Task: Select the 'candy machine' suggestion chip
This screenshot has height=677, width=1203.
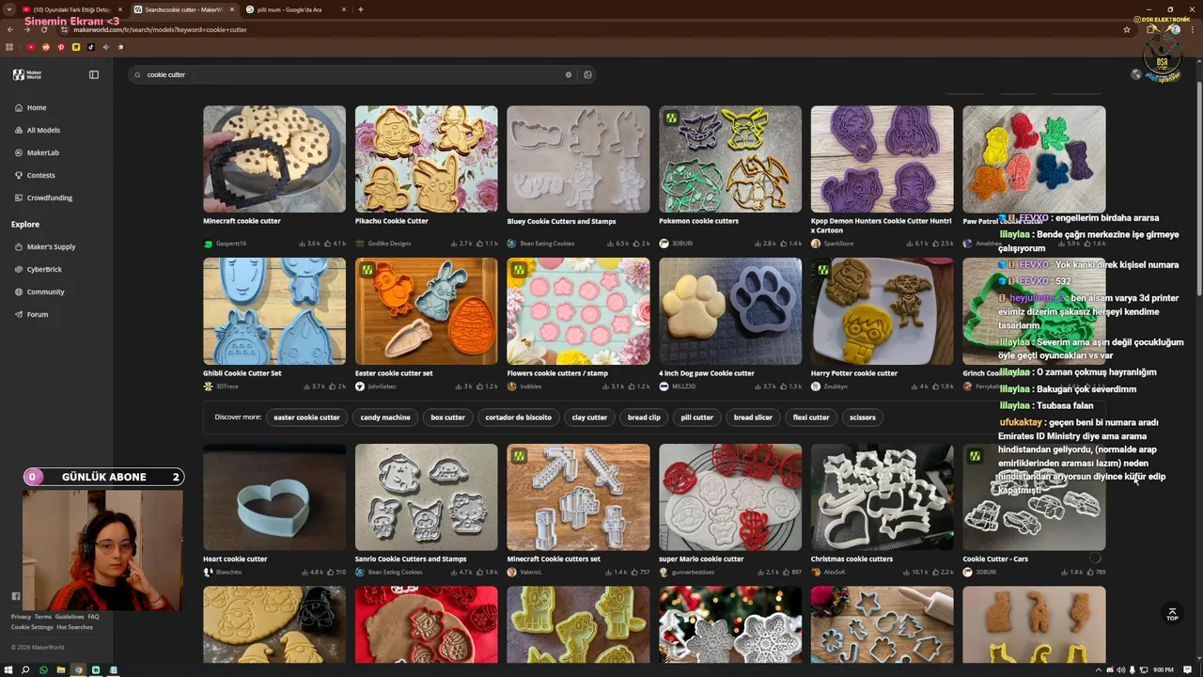Action: (385, 417)
